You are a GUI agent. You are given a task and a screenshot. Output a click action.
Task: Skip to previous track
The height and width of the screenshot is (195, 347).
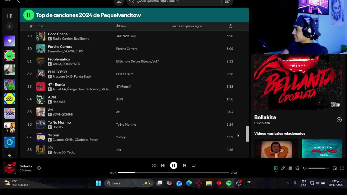coord(163,165)
